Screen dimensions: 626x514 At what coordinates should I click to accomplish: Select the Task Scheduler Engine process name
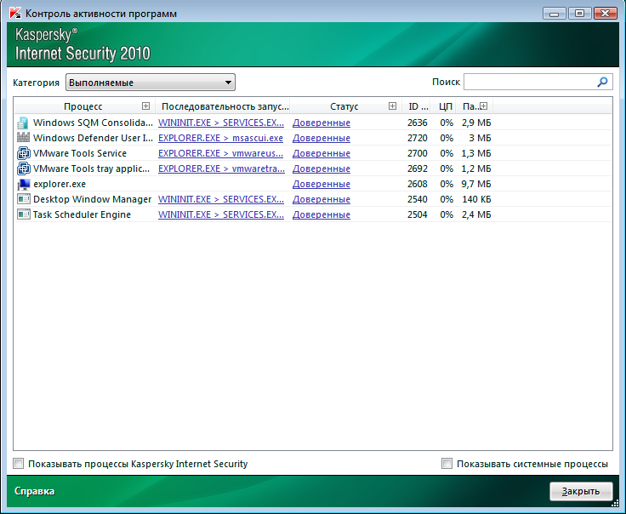point(82,214)
